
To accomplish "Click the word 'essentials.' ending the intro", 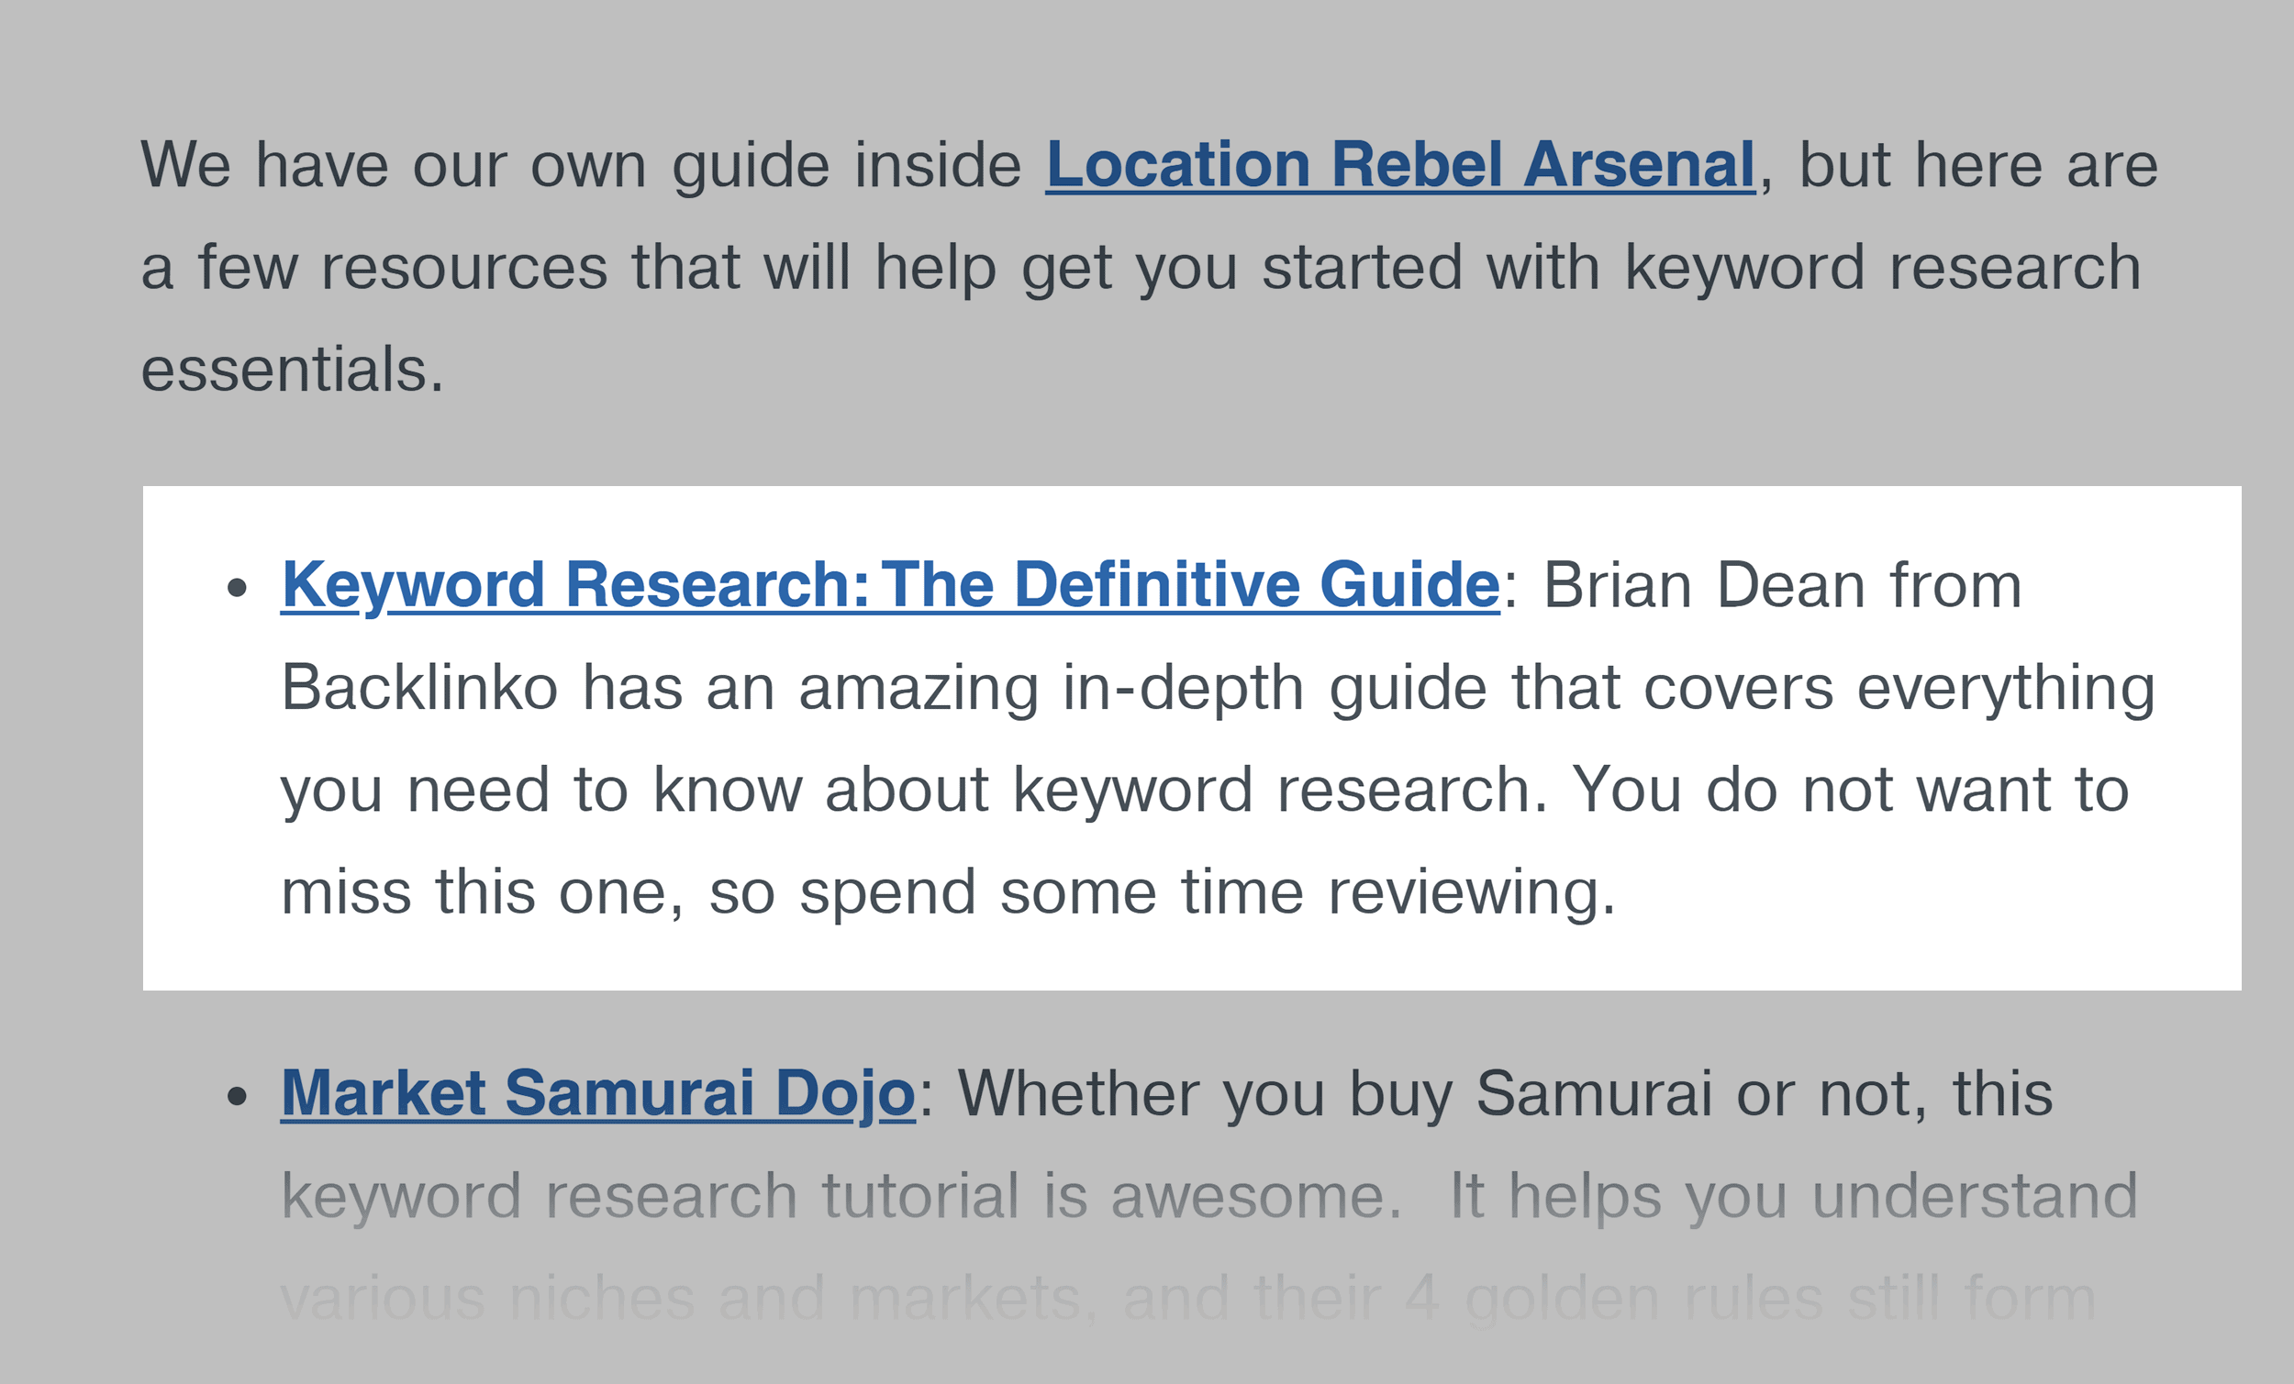I will click(x=293, y=371).
